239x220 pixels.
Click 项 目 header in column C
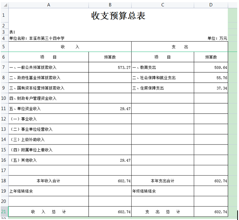pos(163,57)
